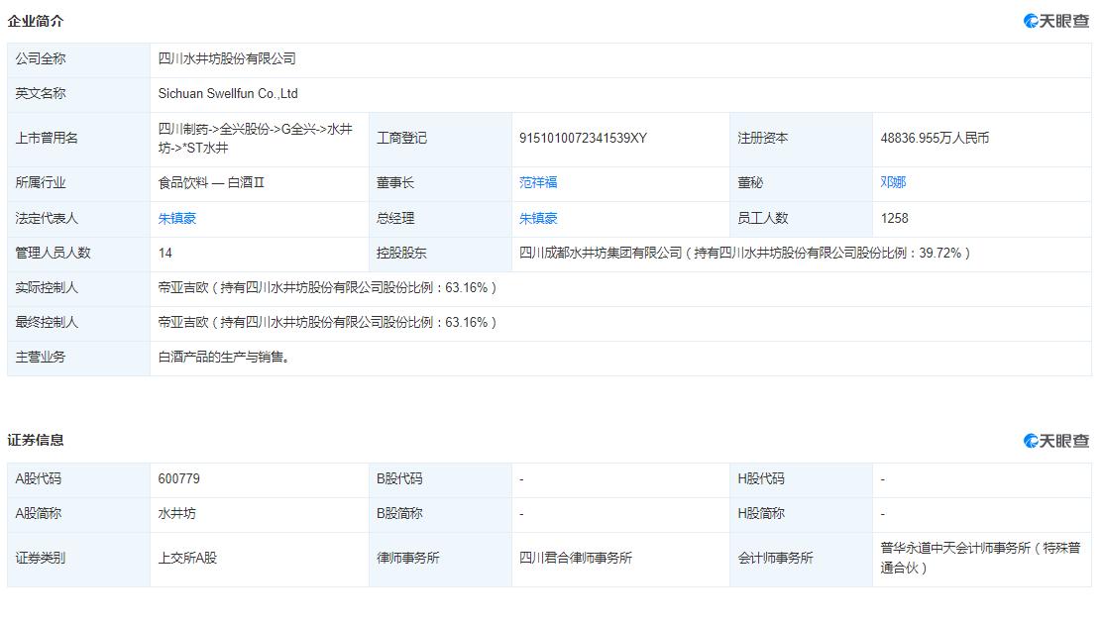This screenshot has height=624, width=1103.
Task: Open legal representative link 朱镇豪
Action: point(177,219)
